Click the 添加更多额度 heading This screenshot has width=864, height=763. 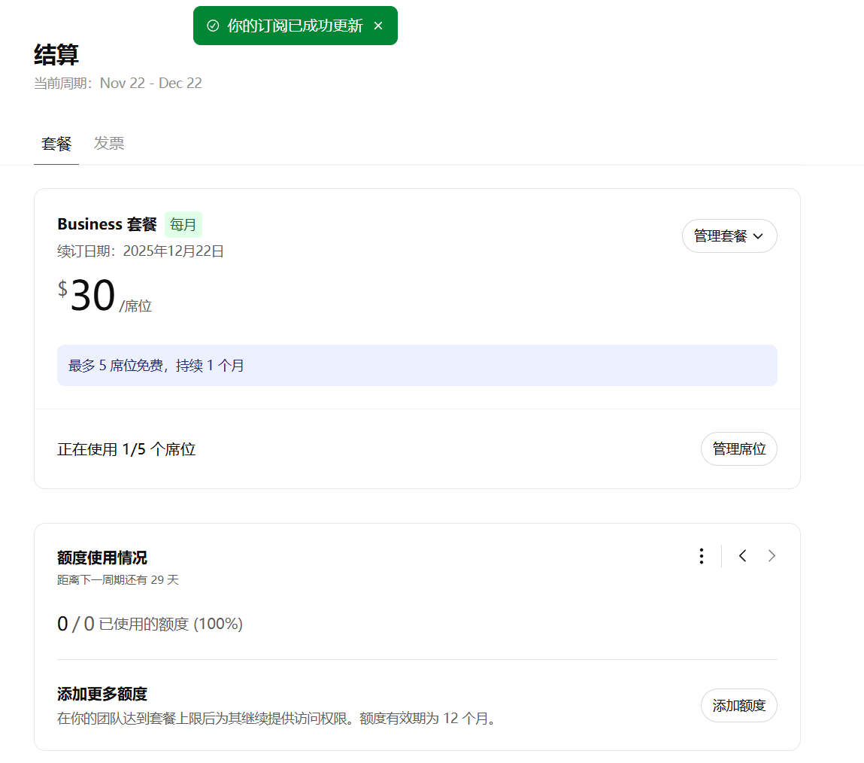tap(102, 694)
